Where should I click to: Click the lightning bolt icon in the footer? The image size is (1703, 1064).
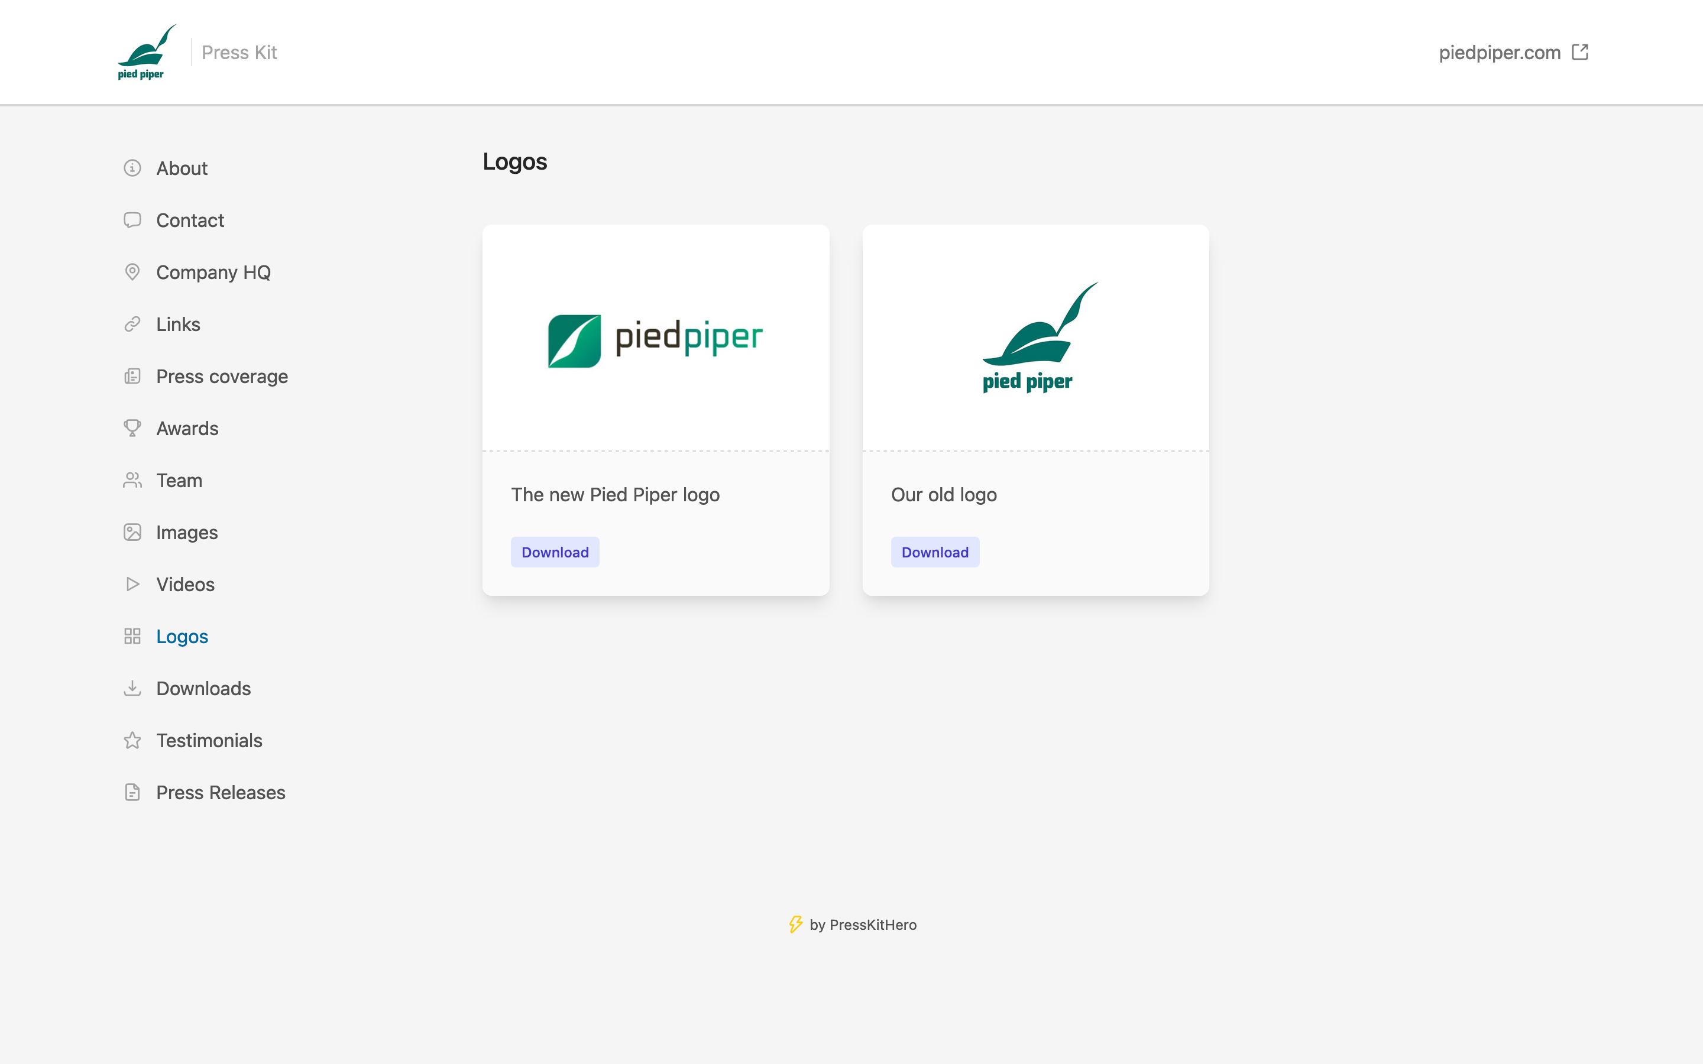tap(795, 924)
